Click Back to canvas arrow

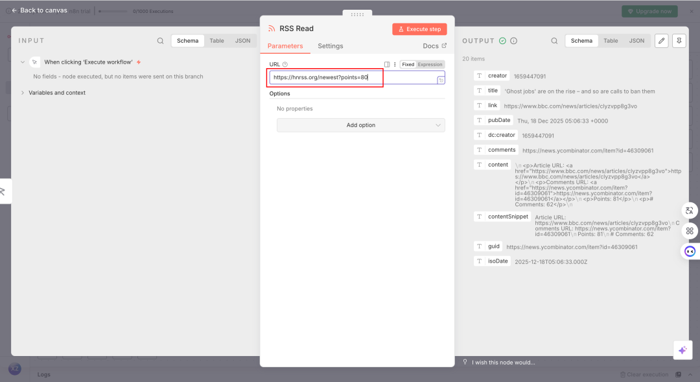tap(14, 10)
